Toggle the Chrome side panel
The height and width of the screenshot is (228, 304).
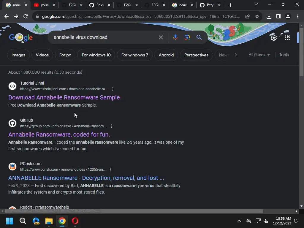[x=278, y=17]
